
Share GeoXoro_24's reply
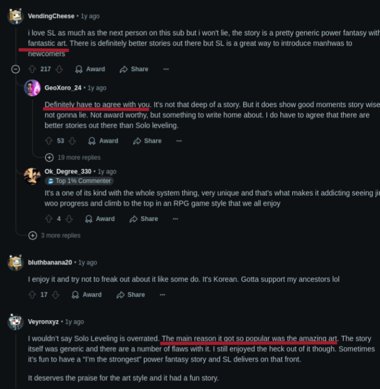[x=147, y=141]
